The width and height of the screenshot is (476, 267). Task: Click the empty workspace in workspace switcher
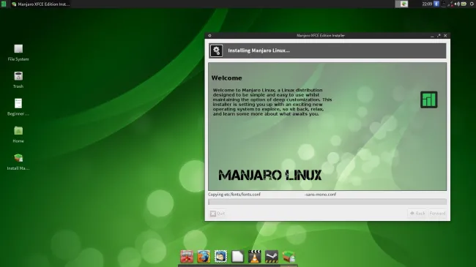pos(398,4)
